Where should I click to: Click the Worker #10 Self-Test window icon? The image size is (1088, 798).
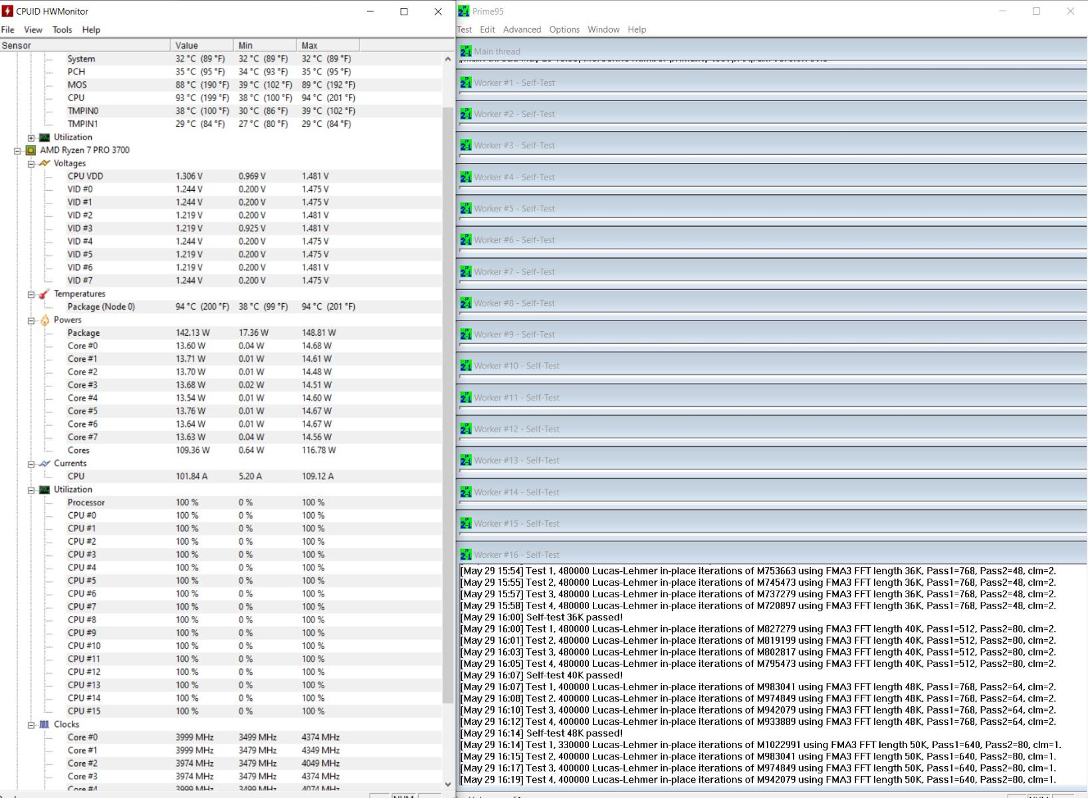point(466,366)
